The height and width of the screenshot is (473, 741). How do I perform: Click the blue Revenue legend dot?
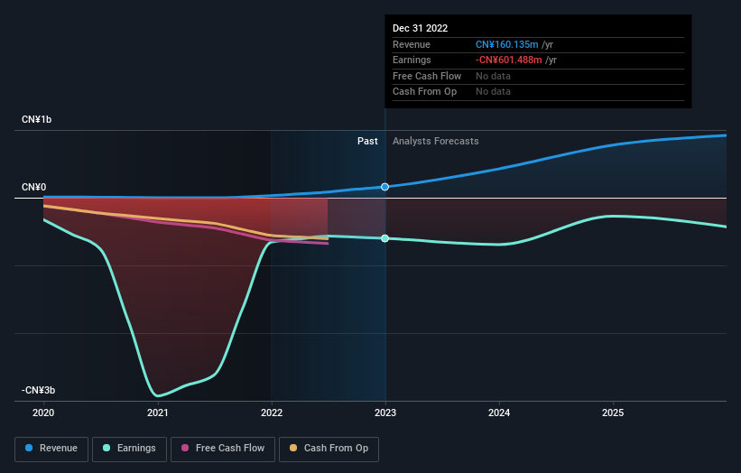click(29, 448)
